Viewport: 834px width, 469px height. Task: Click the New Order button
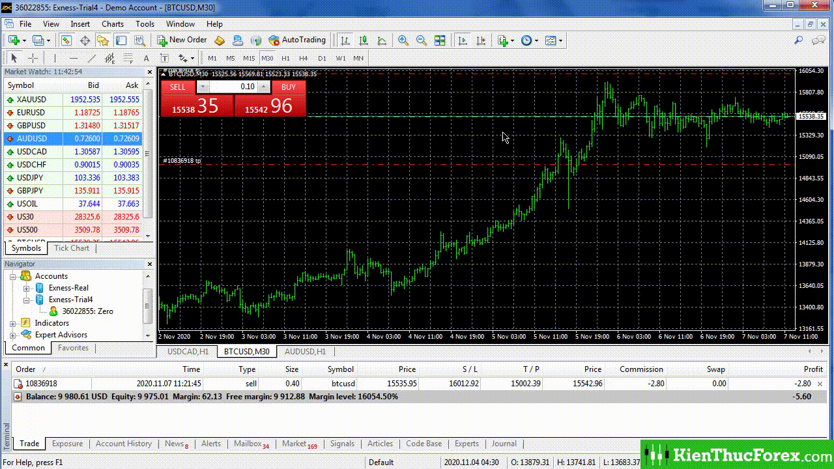coord(182,40)
